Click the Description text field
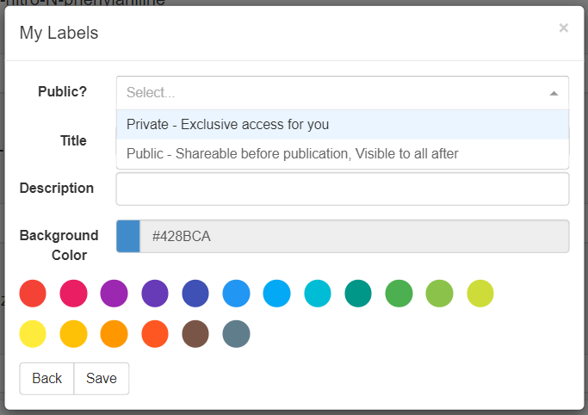The height and width of the screenshot is (415, 588). (x=343, y=189)
